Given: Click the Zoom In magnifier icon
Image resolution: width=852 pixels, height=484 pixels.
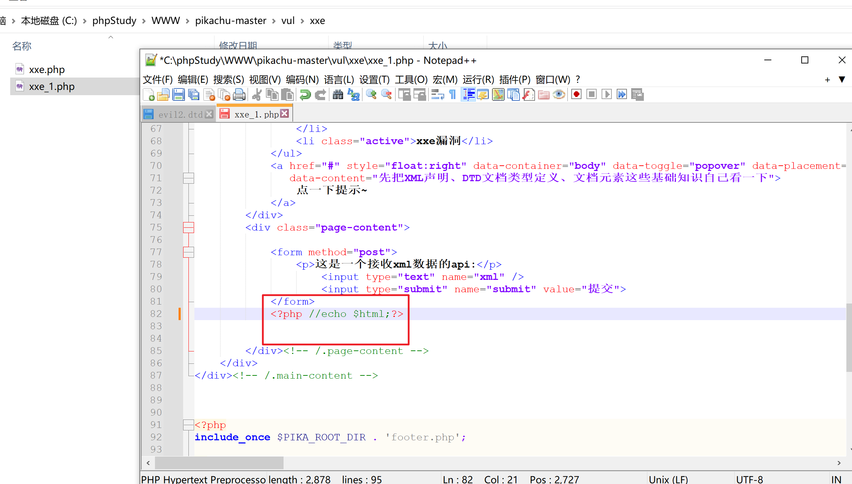Looking at the screenshot, I should point(371,94).
